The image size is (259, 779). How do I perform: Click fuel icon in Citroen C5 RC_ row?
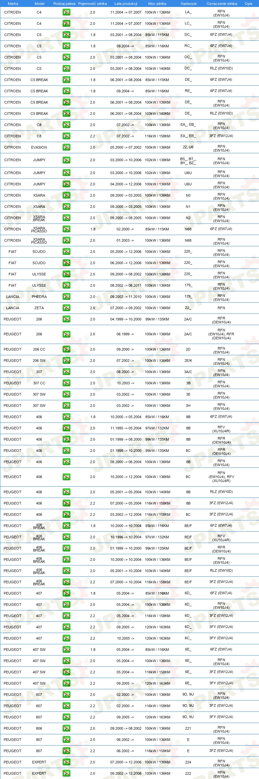[x=67, y=46]
